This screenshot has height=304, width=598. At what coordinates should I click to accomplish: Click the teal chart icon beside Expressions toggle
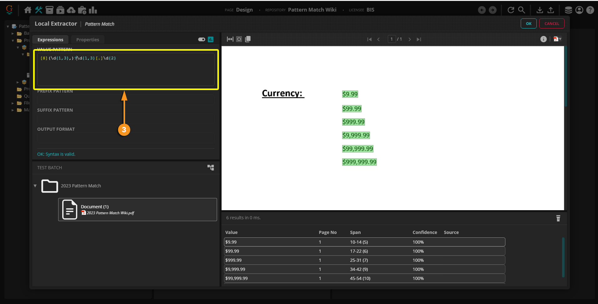[211, 39]
